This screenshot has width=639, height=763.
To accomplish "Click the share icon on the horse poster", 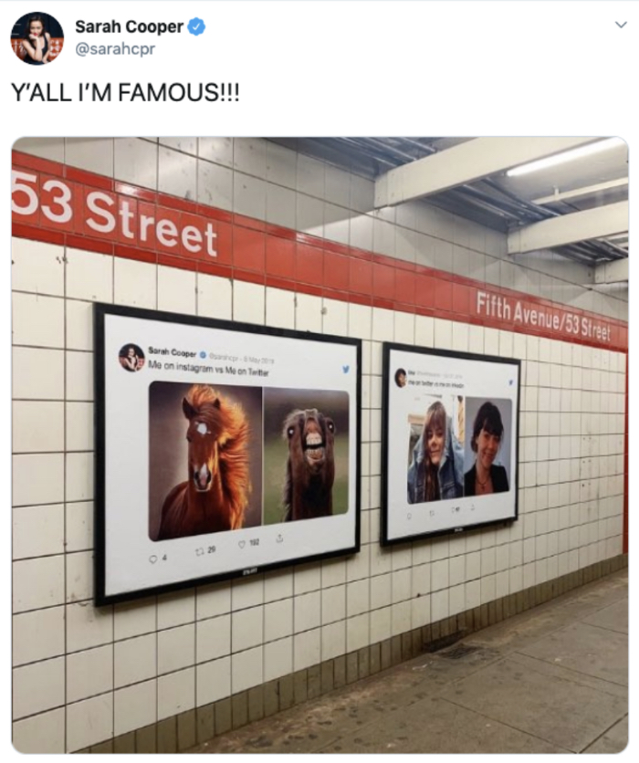I will pyautogui.click(x=280, y=538).
